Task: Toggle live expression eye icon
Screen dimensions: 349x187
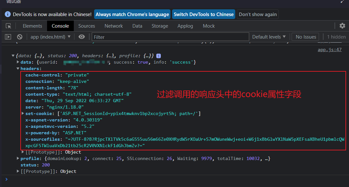Action: [82, 37]
